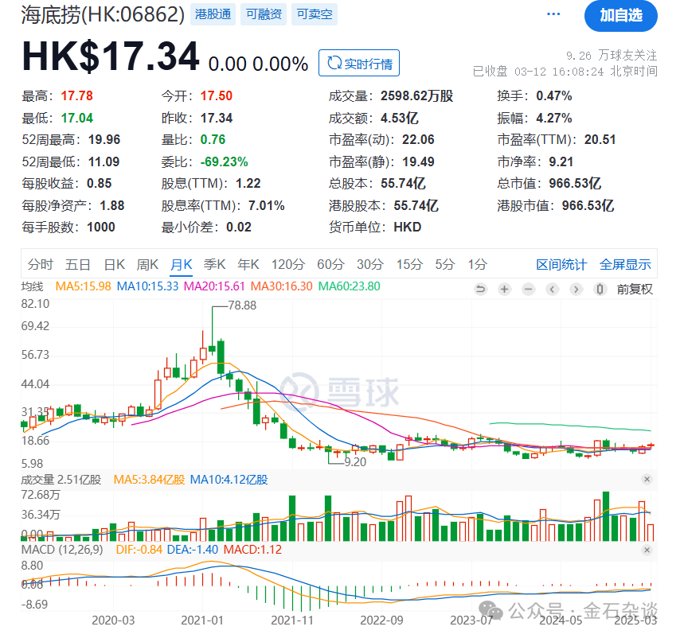Click the 加自选 add-to-watchlist button

click(621, 17)
